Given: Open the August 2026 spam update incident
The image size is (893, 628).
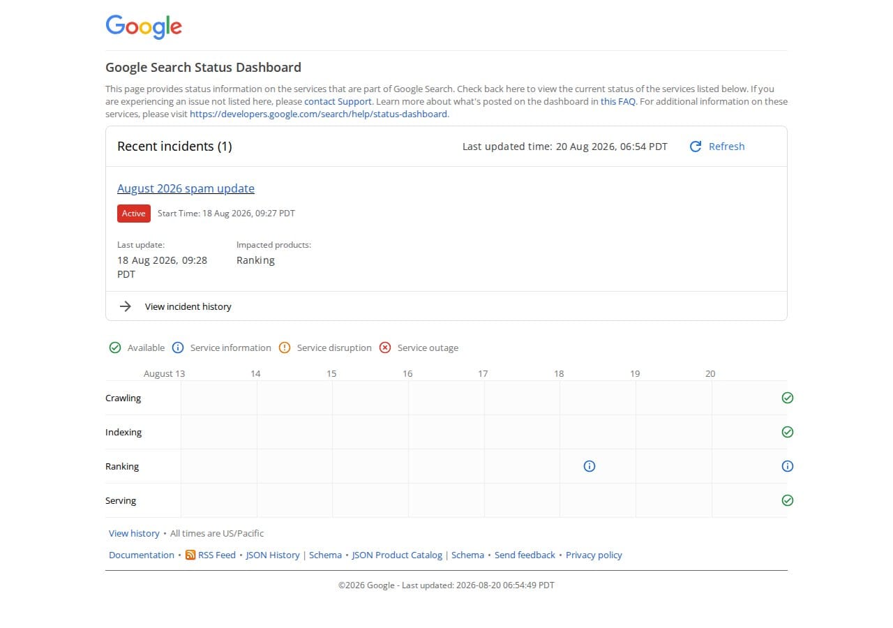Looking at the screenshot, I should 186,188.
